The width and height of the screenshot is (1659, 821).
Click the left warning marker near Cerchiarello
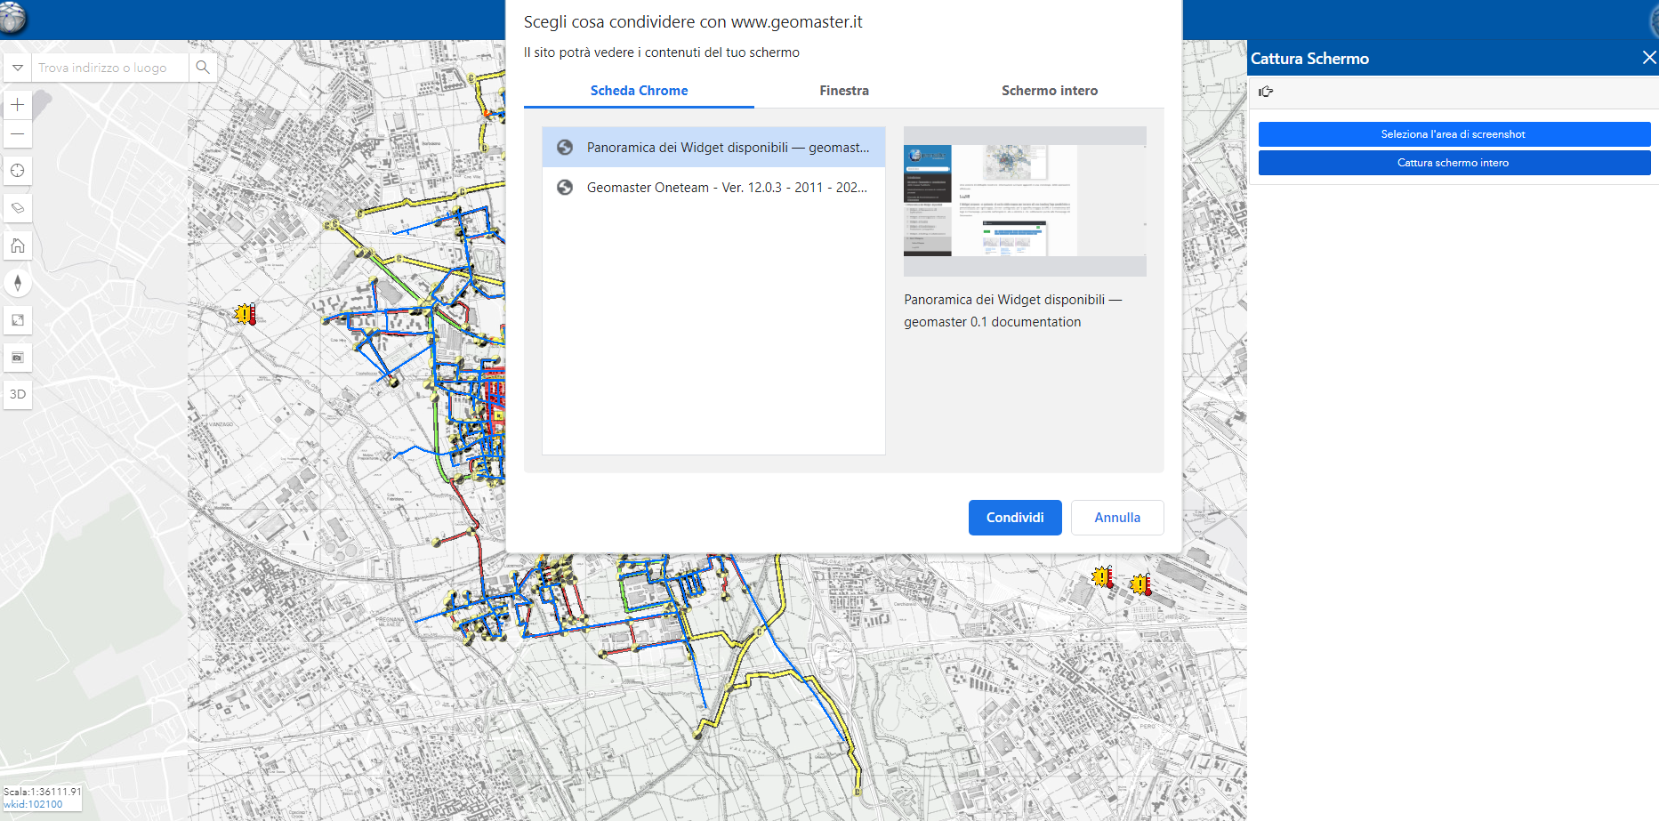1103,577
